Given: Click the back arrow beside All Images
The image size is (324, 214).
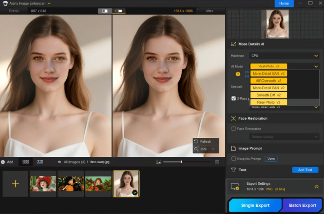Looking at the screenshot, I should (x=59, y=162).
